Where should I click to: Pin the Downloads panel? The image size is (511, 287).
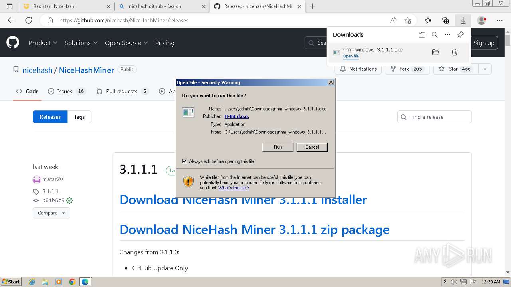(460, 35)
